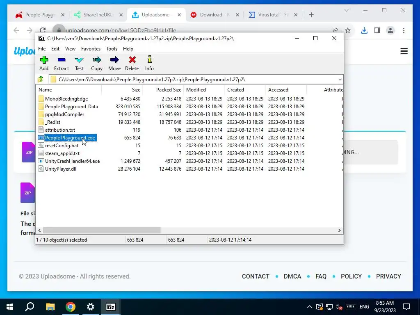
Task: Click the 7-Zip taskbar icon
Action: tap(111, 307)
